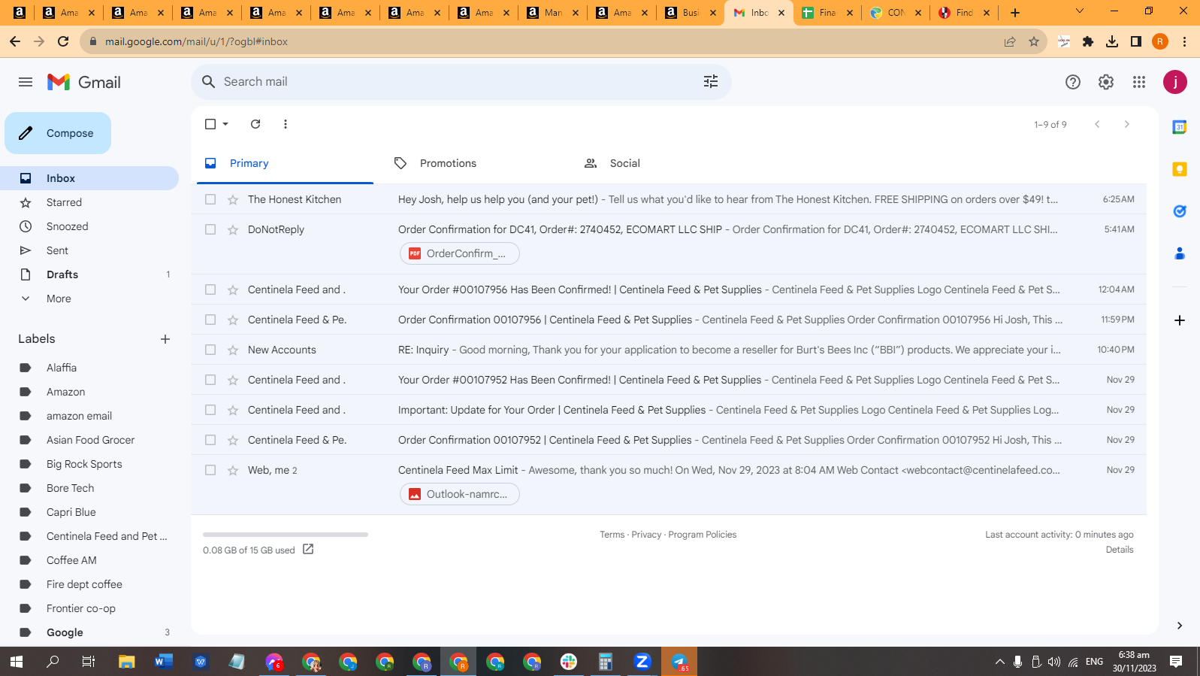This screenshot has width=1200, height=676.
Task: Open Gmail support help icon
Action: (x=1073, y=82)
